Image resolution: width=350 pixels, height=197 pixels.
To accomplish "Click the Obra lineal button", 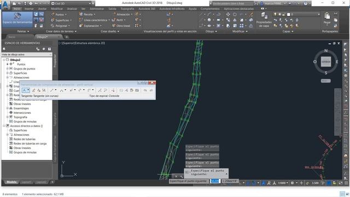I will 121,26.
